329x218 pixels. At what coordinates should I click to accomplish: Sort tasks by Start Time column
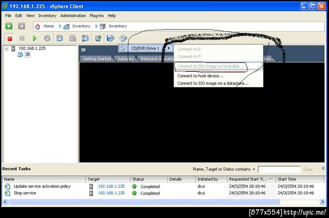point(300,179)
